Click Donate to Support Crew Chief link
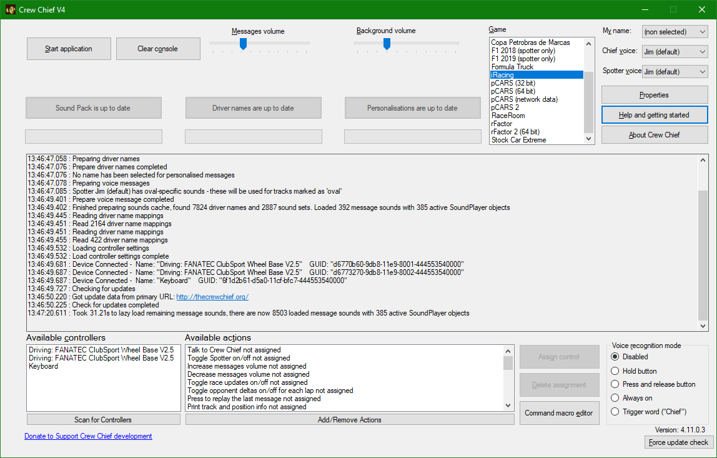The image size is (717, 458). click(88, 436)
